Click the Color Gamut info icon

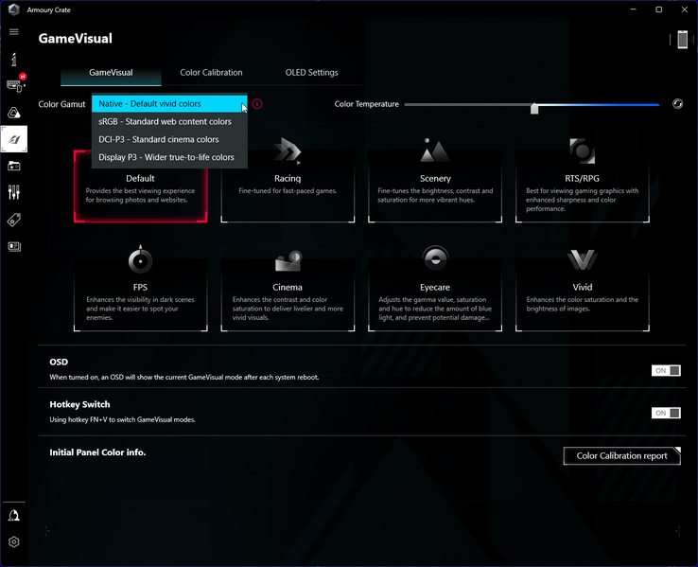point(257,104)
